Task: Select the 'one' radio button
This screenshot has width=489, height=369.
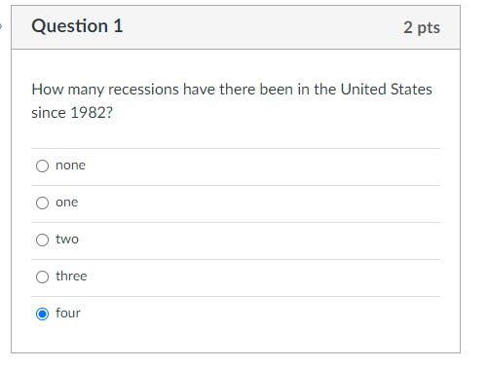Action: (42, 203)
